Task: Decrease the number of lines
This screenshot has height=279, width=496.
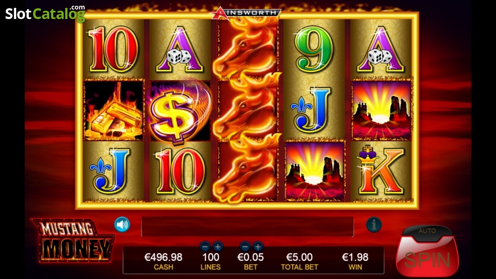Action: pyautogui.click(x=204, y=246)
